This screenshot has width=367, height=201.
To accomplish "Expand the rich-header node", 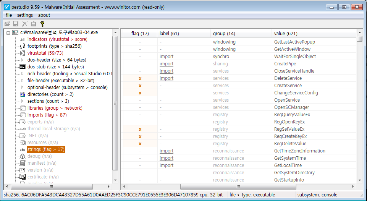I will 23,74.
